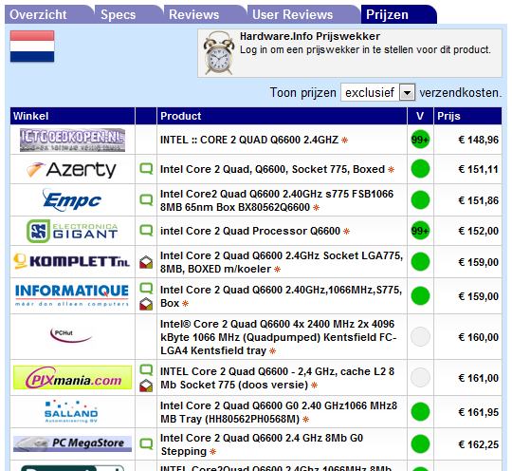Click the green stock dot for Komplett

coord(420,262)
